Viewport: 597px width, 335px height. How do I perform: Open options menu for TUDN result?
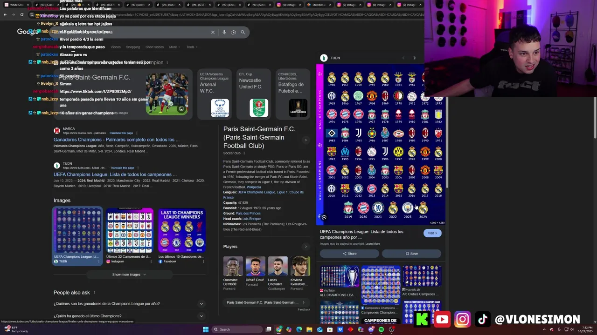(138, 167)
